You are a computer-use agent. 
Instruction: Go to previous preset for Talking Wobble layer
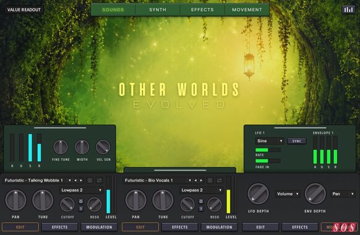pyautogui.click(x=75, y=181)
